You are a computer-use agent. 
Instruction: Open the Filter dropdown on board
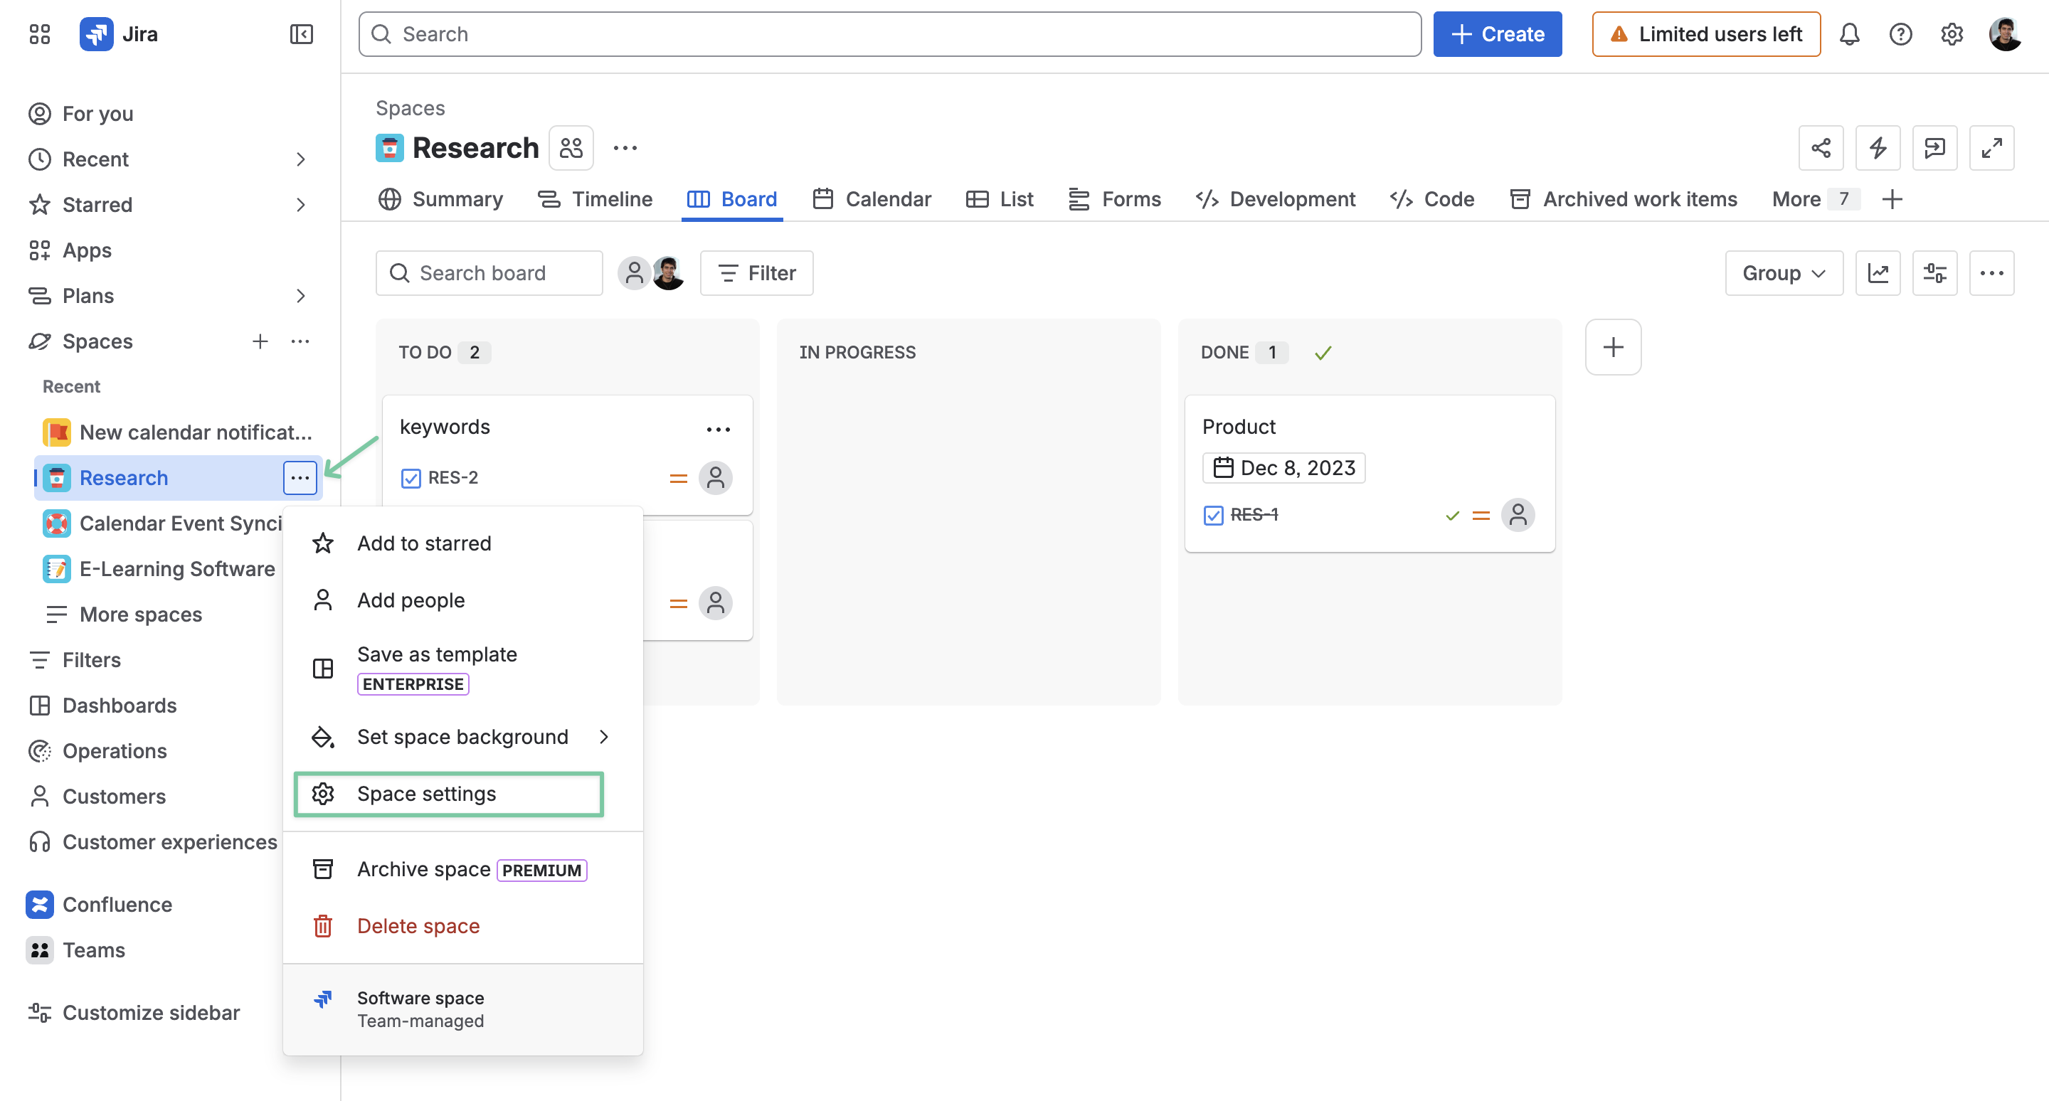click(756, 273)
